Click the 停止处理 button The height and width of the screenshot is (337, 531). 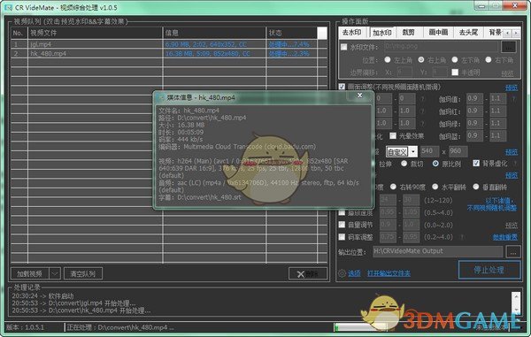(489, 270)
